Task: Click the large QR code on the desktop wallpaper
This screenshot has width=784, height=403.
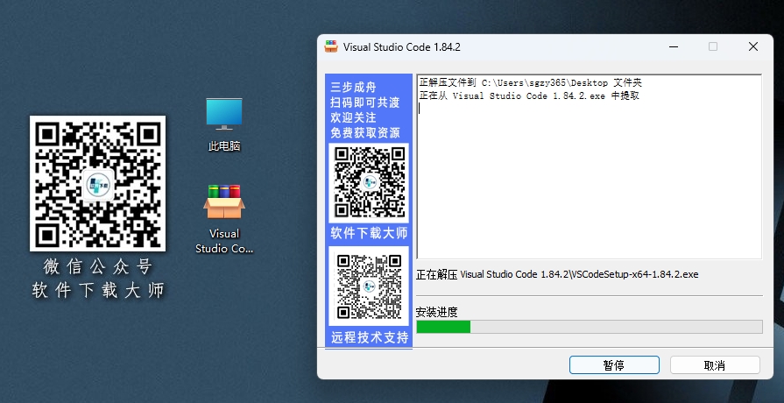Action: point(97,183)
